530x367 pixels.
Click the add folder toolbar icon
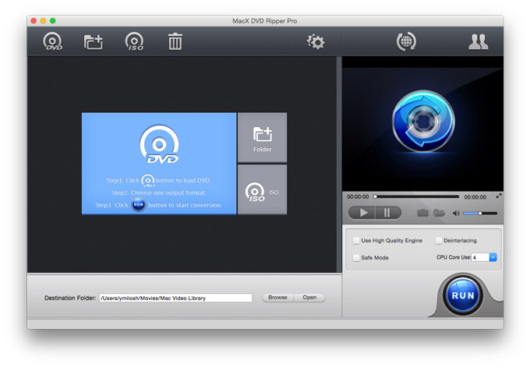point(94,42)
